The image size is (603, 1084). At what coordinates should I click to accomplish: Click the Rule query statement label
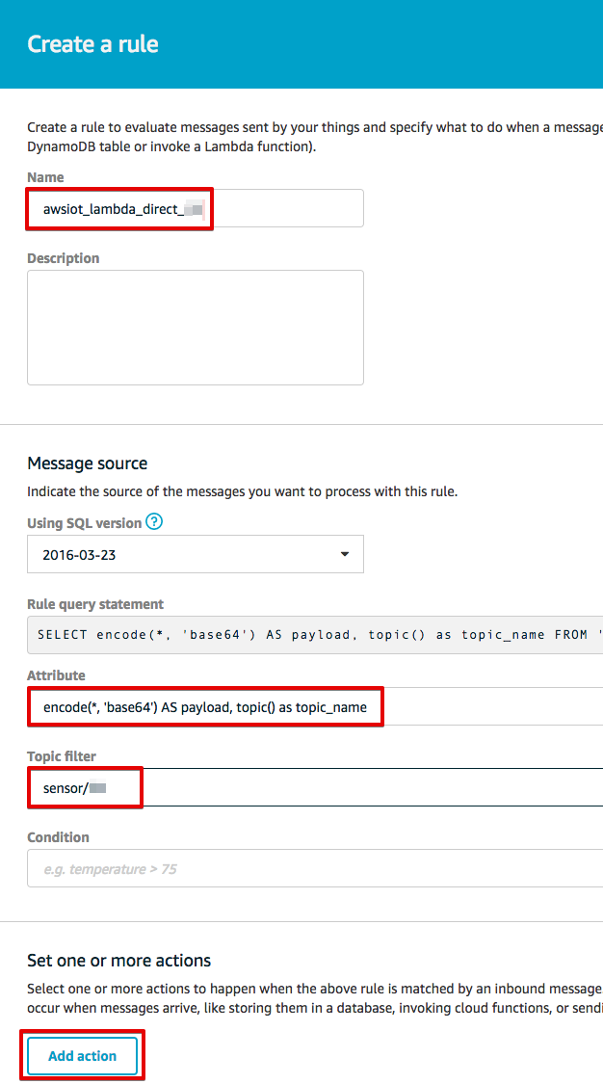[x=95, y=604]
